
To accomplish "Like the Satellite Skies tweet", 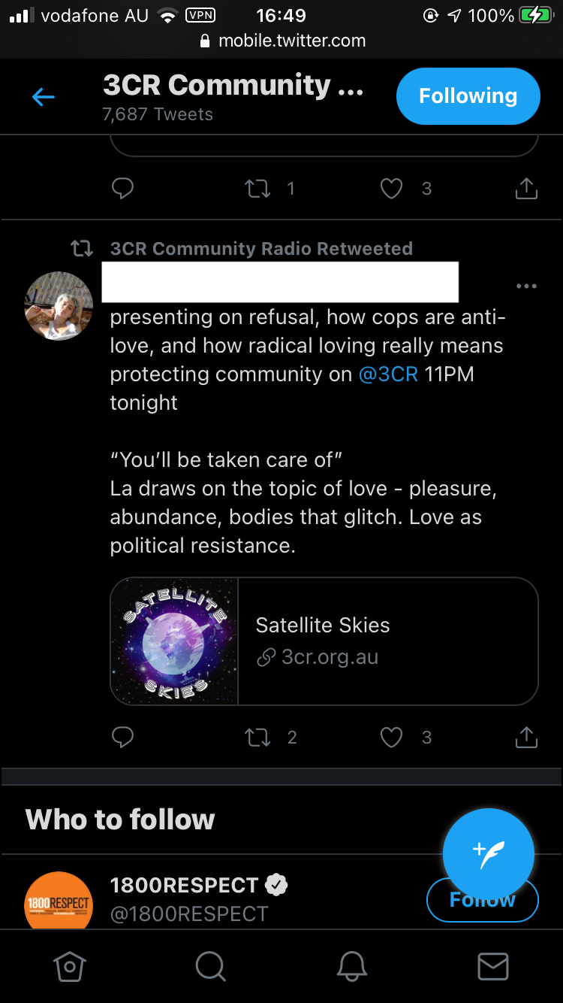I will click(392, 738).
